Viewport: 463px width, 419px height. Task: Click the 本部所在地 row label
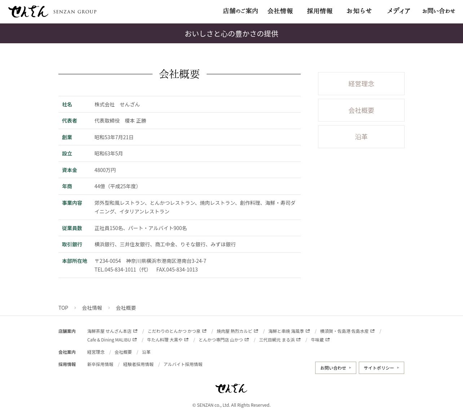coord(75,261)
